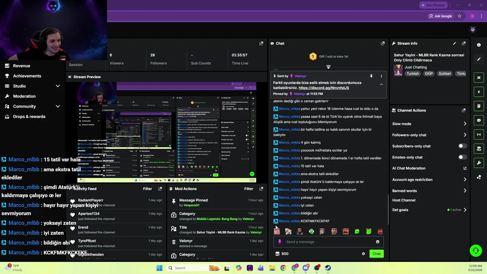
Task: Open Discord from Windows taskbar
Action: click(306, 268)
